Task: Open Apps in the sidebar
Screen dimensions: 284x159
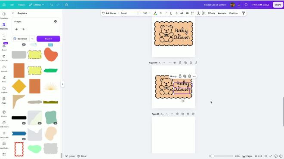Action: point(4,100)
